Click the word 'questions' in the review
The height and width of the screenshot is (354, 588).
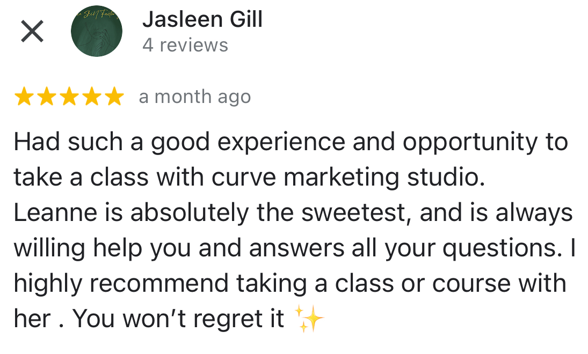point(500,249)
